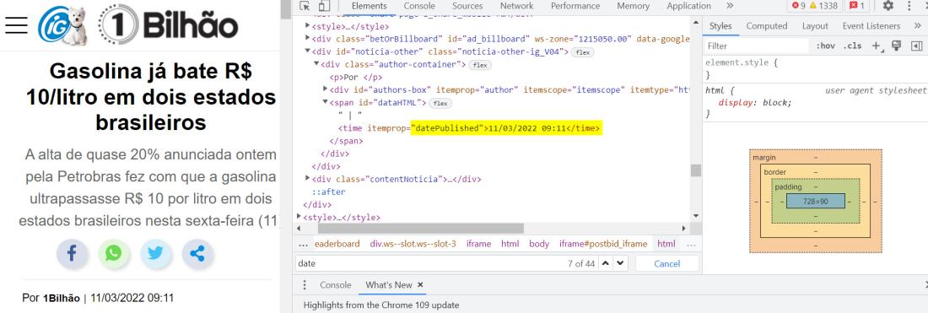
Task: Activate the element inspector picker tool
Action: point(305,6)
